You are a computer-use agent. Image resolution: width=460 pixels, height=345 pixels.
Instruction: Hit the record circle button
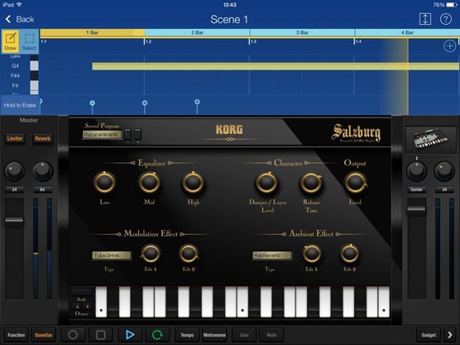click(73, 335)
